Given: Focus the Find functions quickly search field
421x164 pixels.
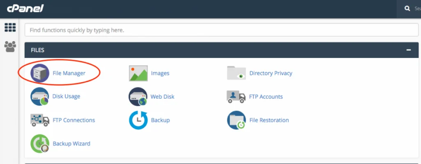Looking at the screenshot, I should [x=222, y=30].
